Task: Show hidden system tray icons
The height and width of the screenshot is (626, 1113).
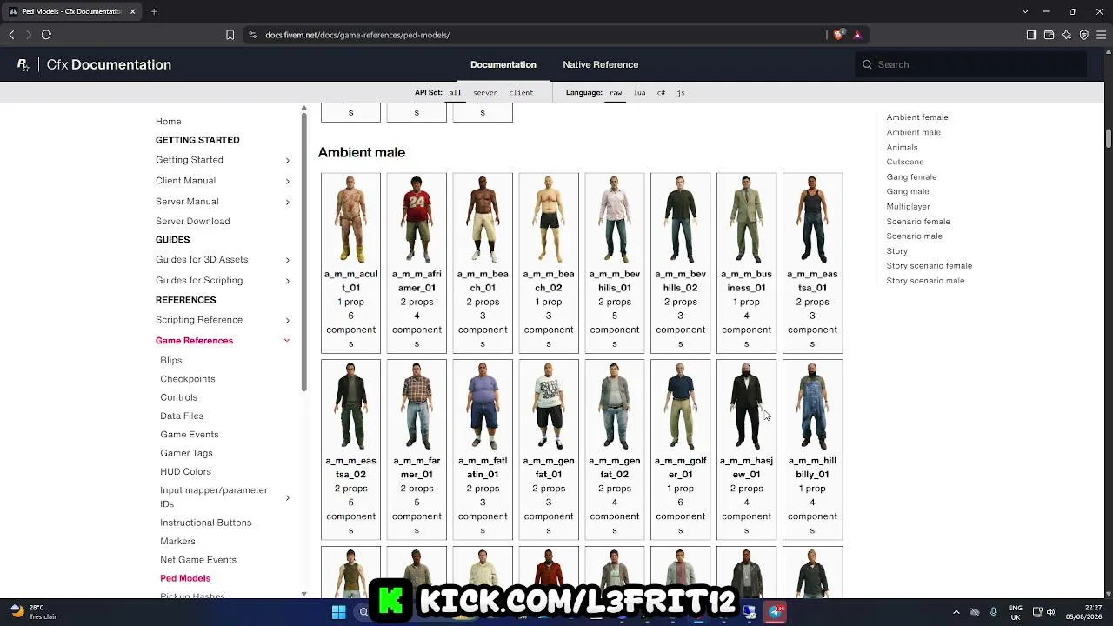Action: [x=956, y=612]
